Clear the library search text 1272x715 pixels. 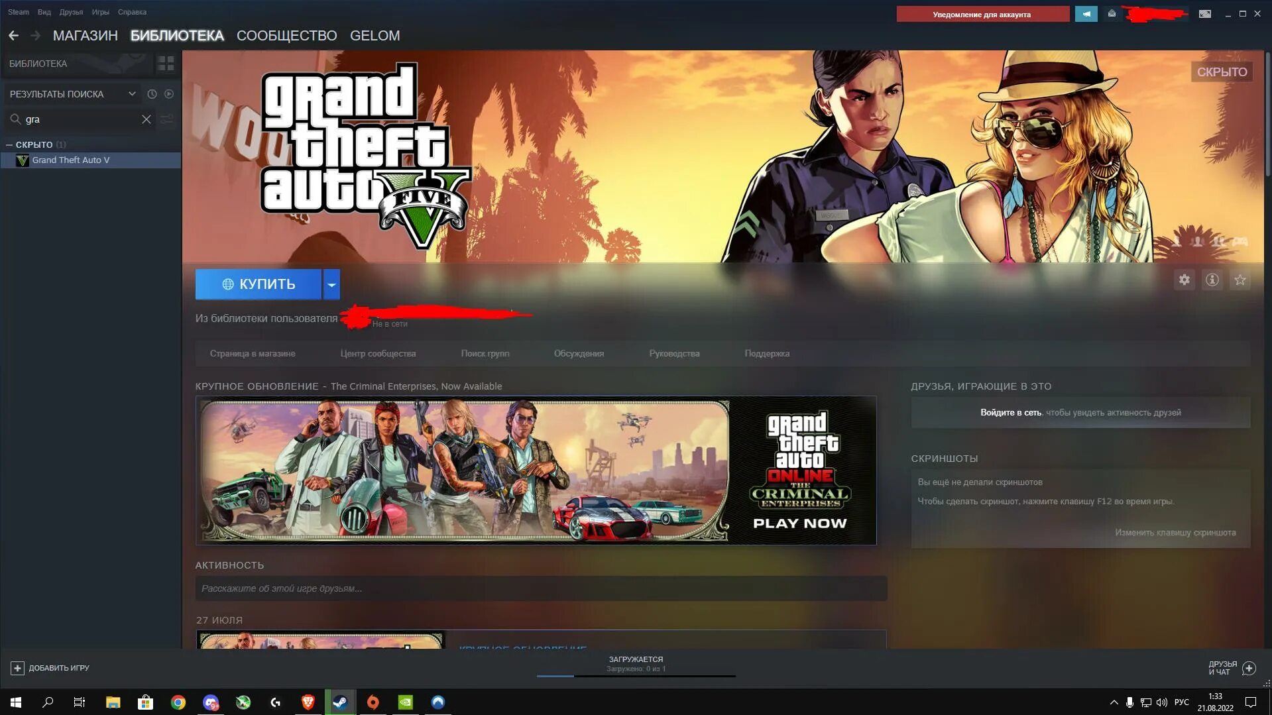pyautogui.click(x=146, y=119)
